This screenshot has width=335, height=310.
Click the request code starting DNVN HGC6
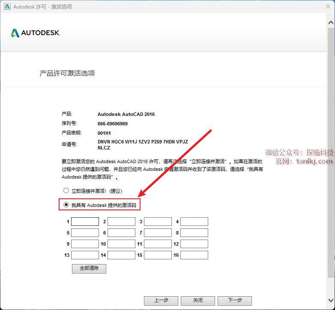tap(143, 145)
